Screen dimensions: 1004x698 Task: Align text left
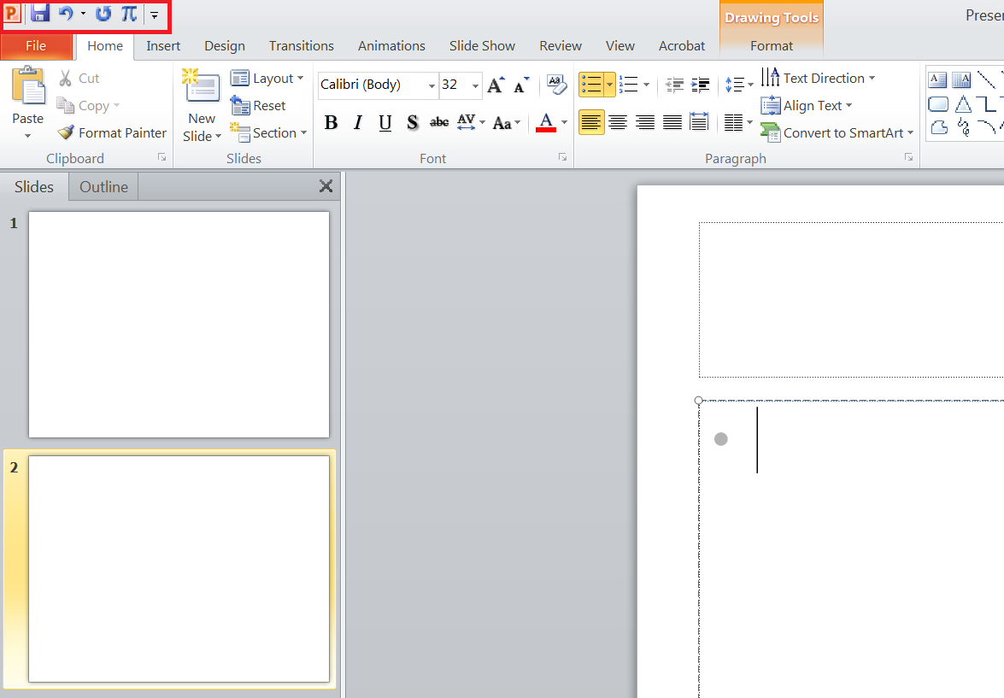[591, 122]
